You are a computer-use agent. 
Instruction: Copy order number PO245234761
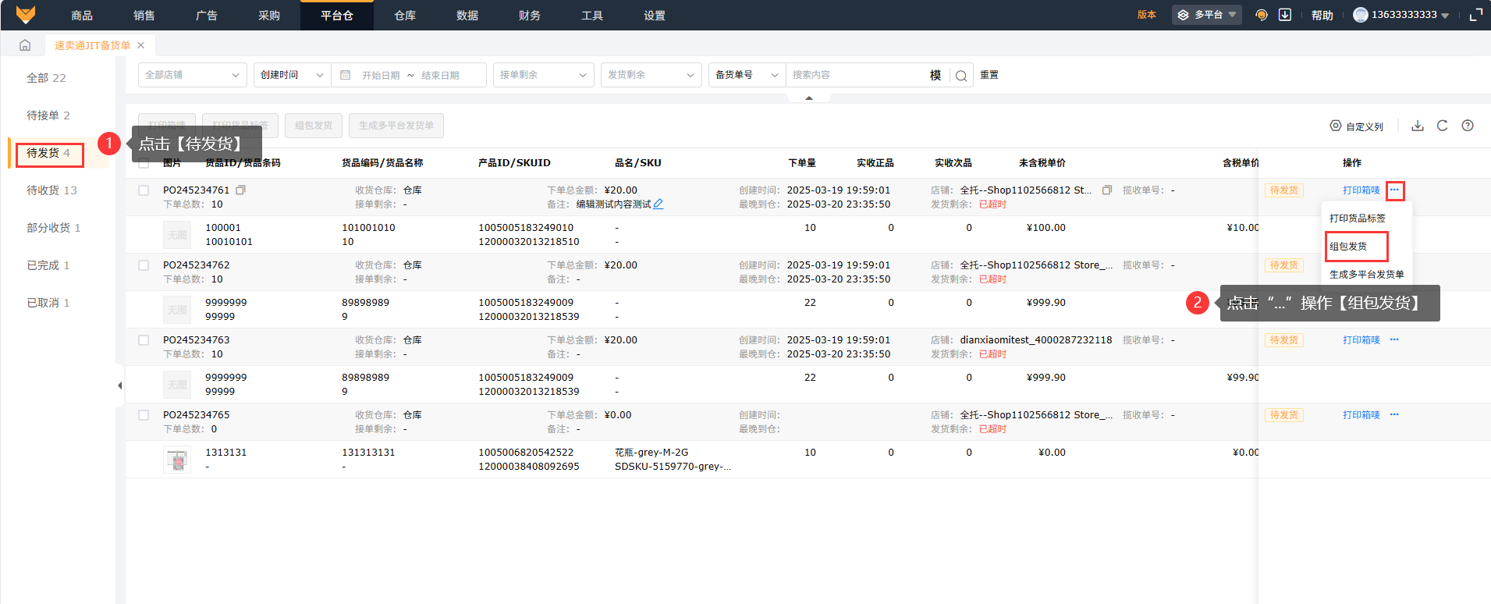[x=241, y=190]
